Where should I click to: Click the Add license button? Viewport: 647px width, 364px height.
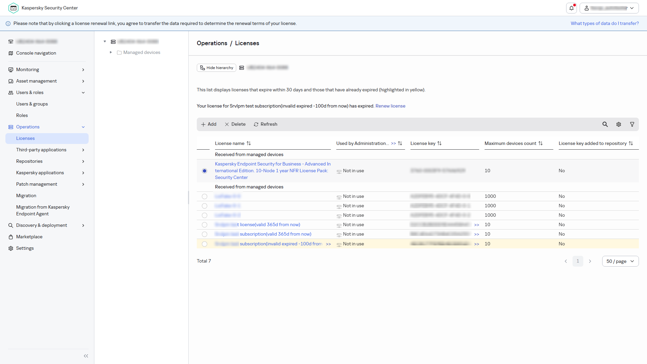pyautogui.click(x=209, y=124)
